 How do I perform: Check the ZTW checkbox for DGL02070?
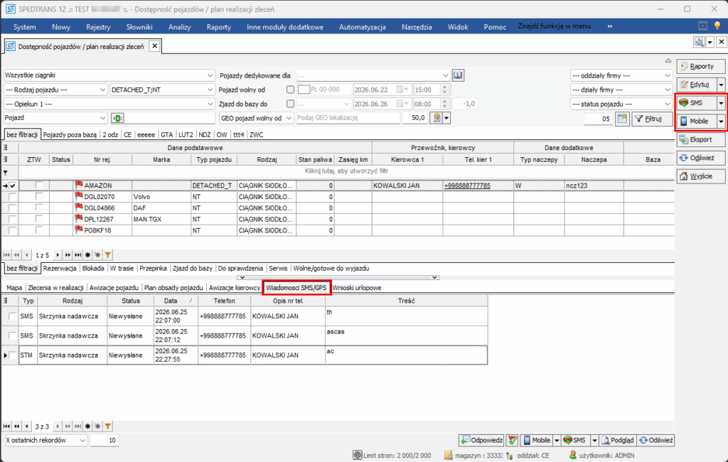[39, 197]
